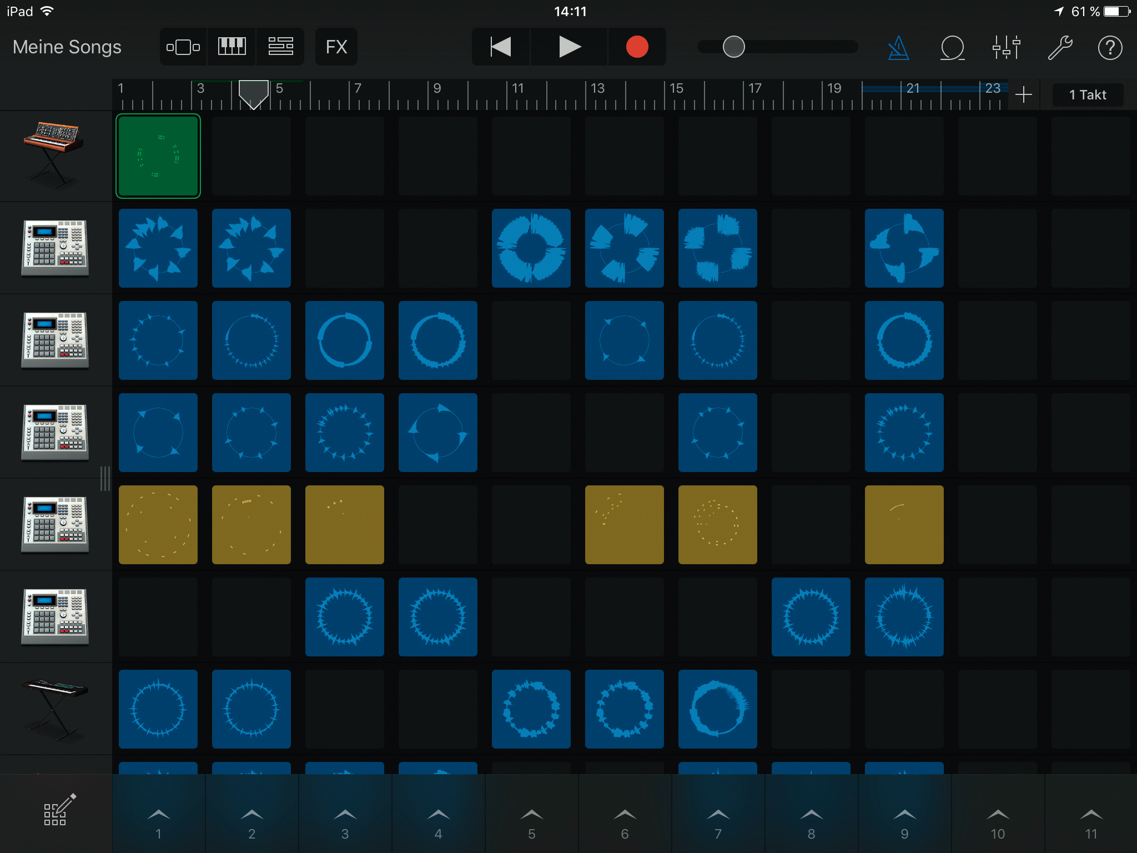Toggle the metronome icon
Image resolution: width=1137 pixels, height=853 pixels.
898,48
